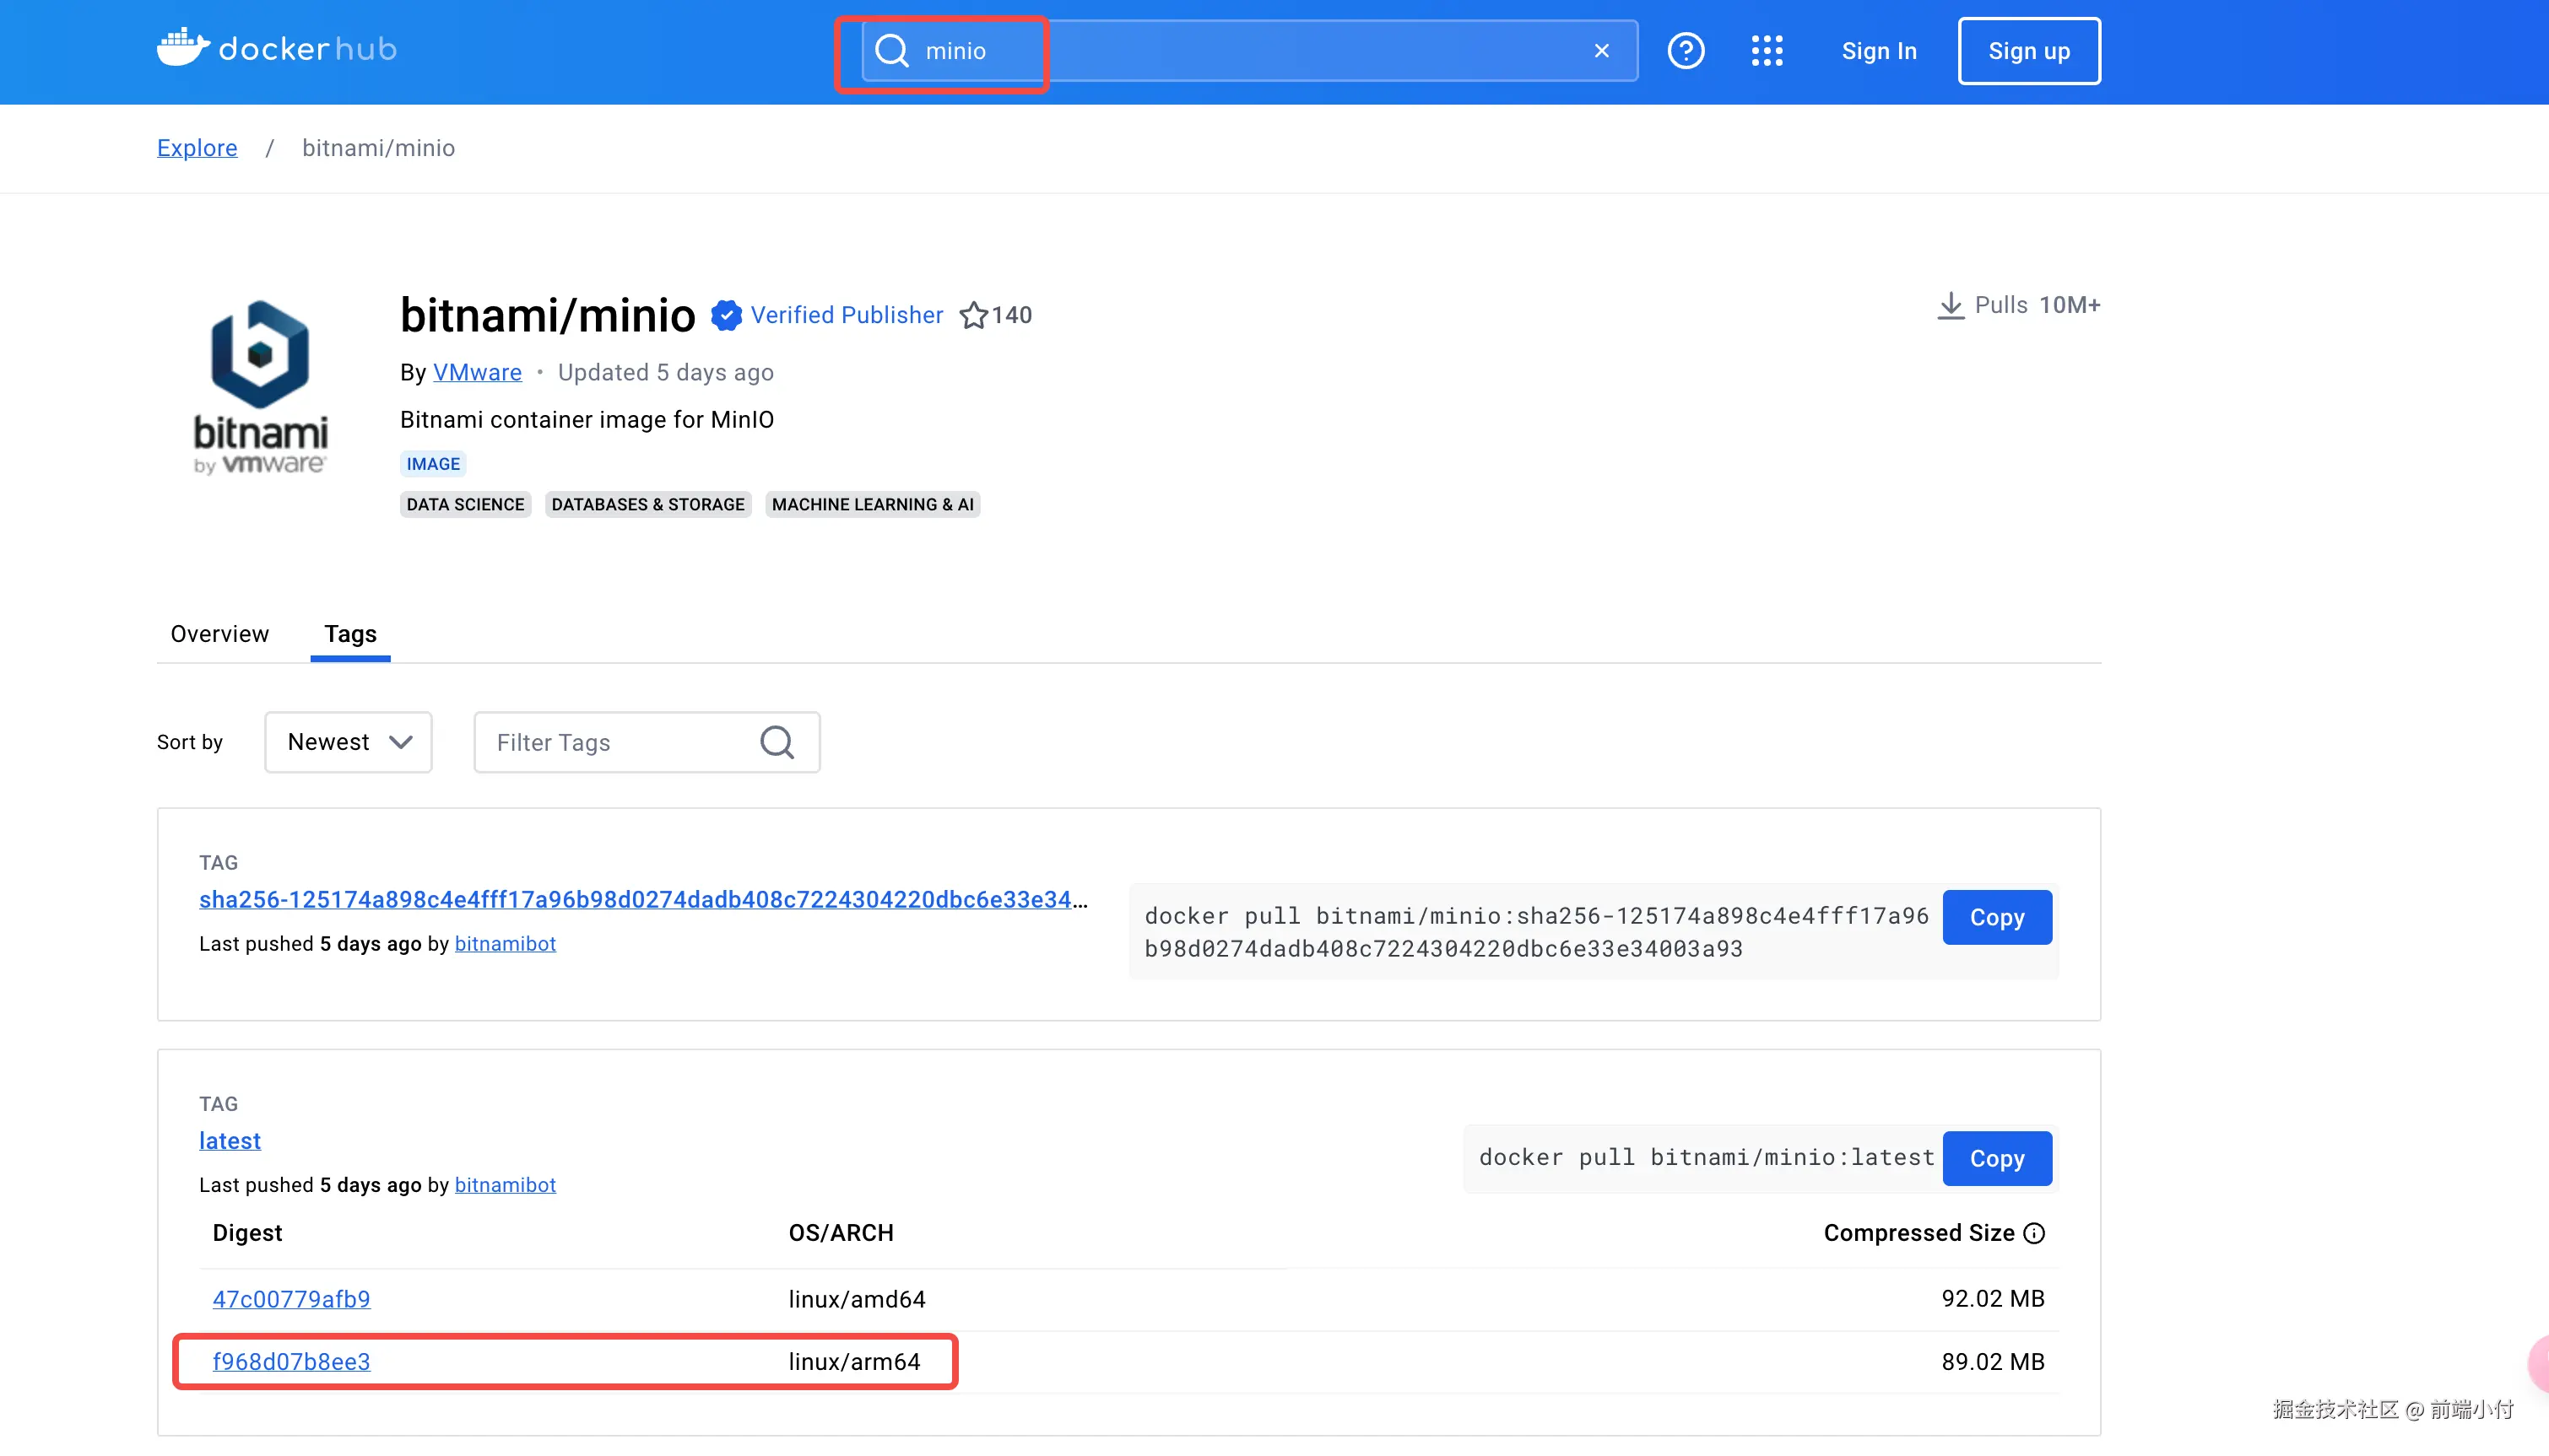This screenshot has height=1456, width=2549.
Task: Click the Compressed Size info icon
Action: point(2034,1233)
